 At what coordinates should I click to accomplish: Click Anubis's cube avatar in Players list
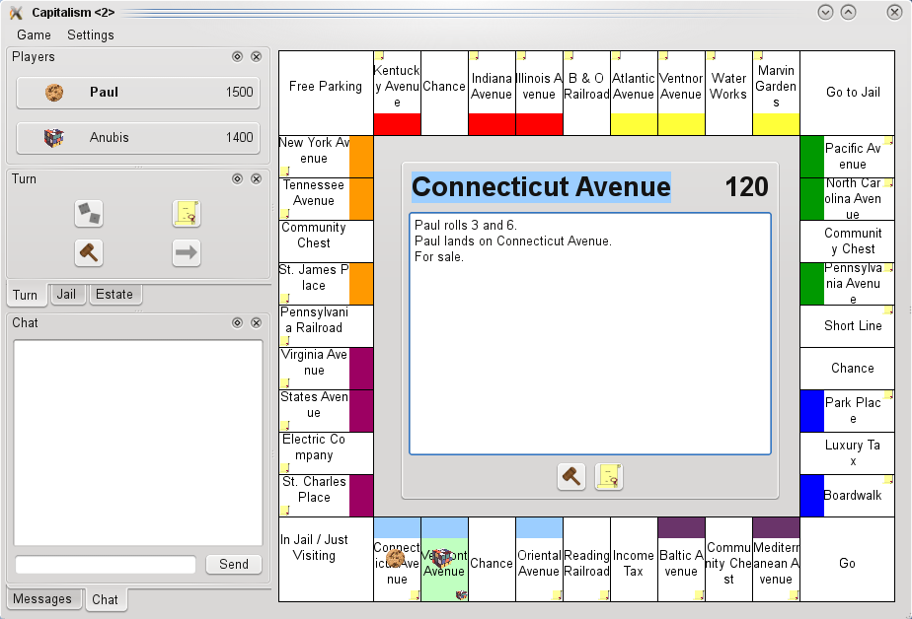click(x=54, y=138)
